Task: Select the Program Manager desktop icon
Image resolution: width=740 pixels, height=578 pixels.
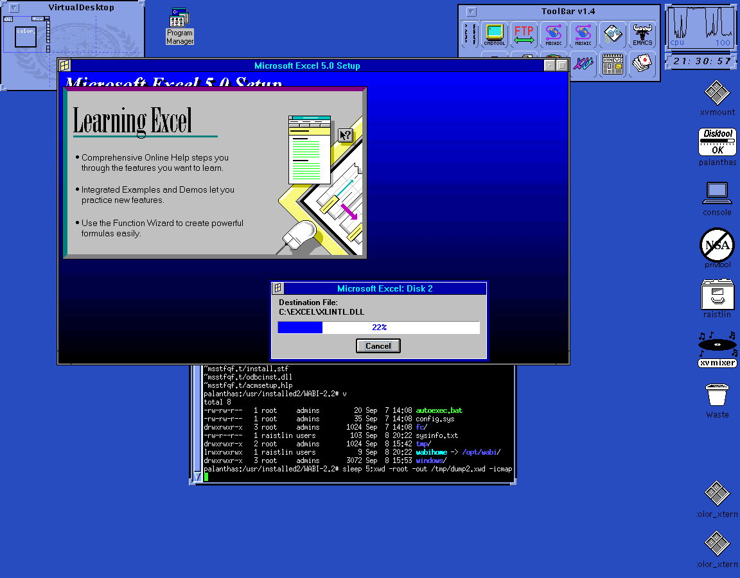Action: coord(180,27)
